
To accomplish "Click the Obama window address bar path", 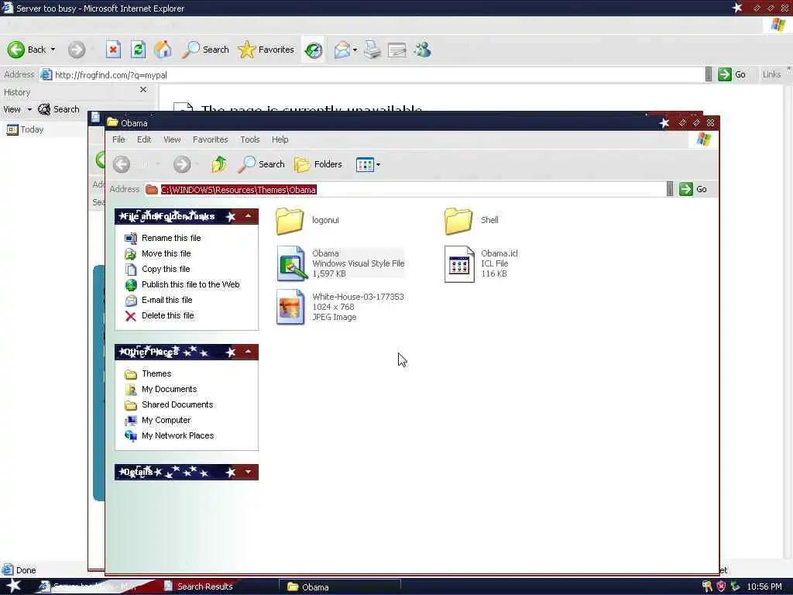I will [239, 190].
